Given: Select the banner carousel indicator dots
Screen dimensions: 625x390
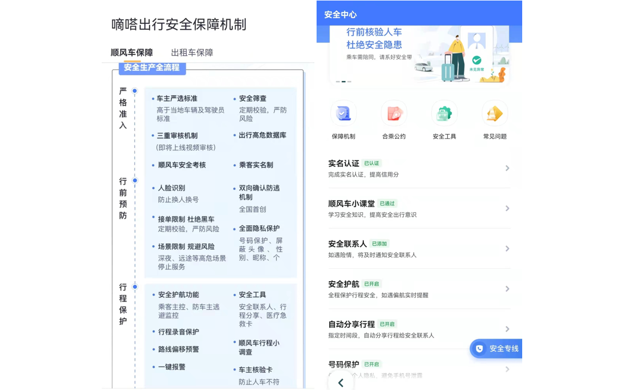Looking at the screenshot, I should pyautogui.click(x=344, y=82).
